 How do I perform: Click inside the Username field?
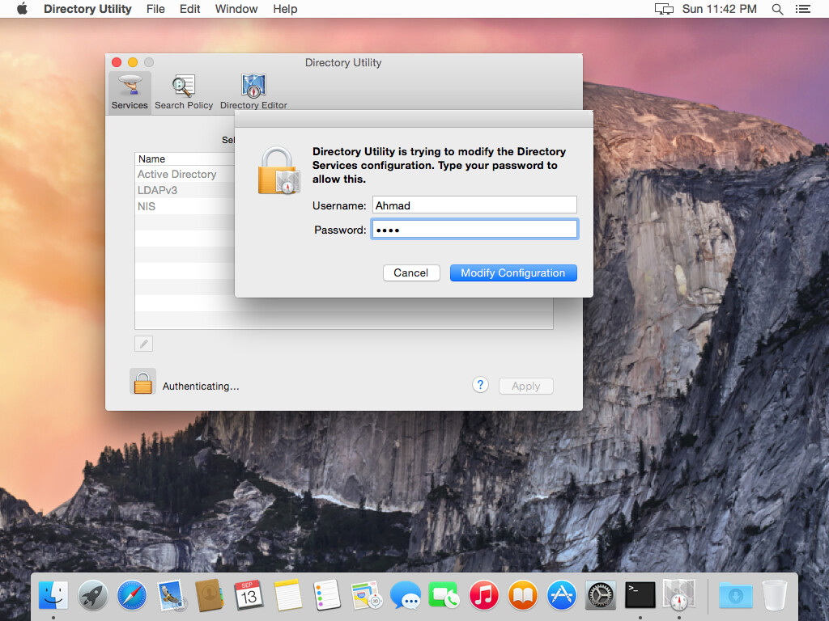point(474,205)
